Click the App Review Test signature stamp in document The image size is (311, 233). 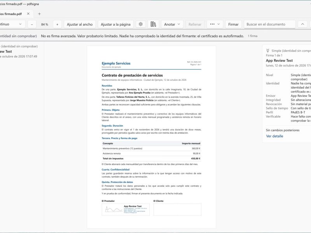tap(126, 209)
